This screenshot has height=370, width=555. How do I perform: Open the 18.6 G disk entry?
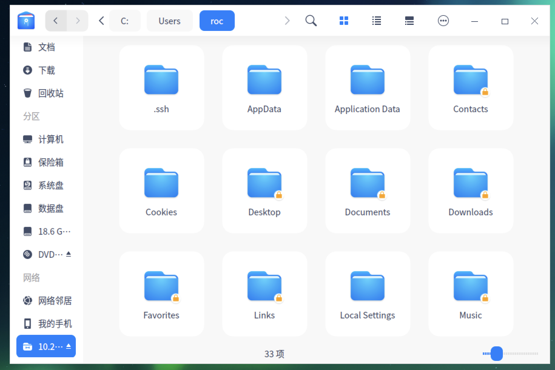click(x=46, y=231)
